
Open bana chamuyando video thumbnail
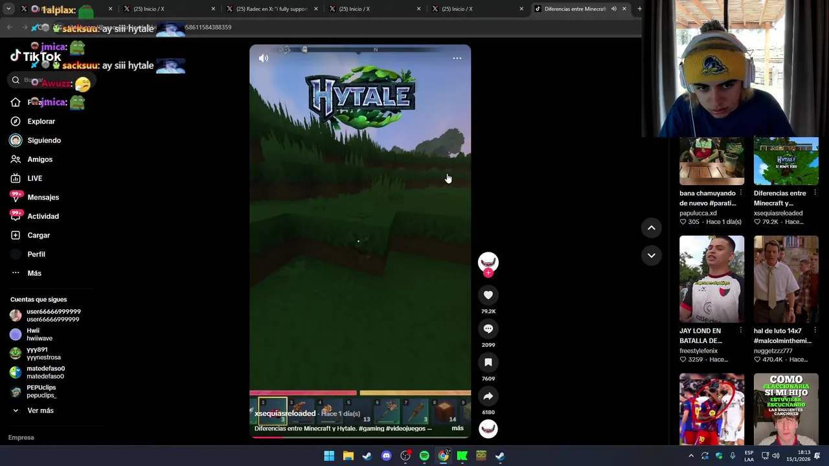click(712, 161)
